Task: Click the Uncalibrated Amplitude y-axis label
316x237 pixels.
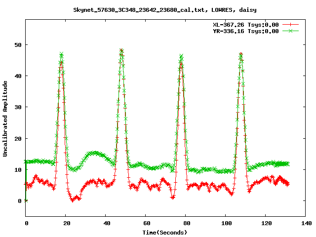Action: (5, 118)
